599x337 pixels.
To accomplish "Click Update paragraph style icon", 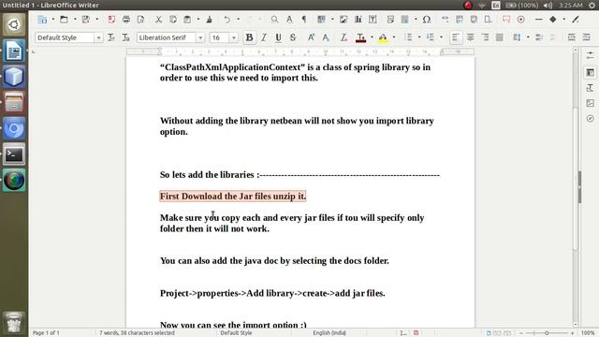I will tap(111, 37).
